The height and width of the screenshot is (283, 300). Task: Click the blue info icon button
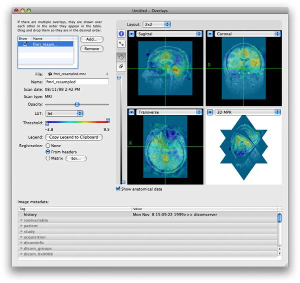(121, 34)
